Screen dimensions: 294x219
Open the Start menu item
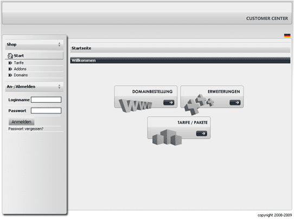pos(34,56)
